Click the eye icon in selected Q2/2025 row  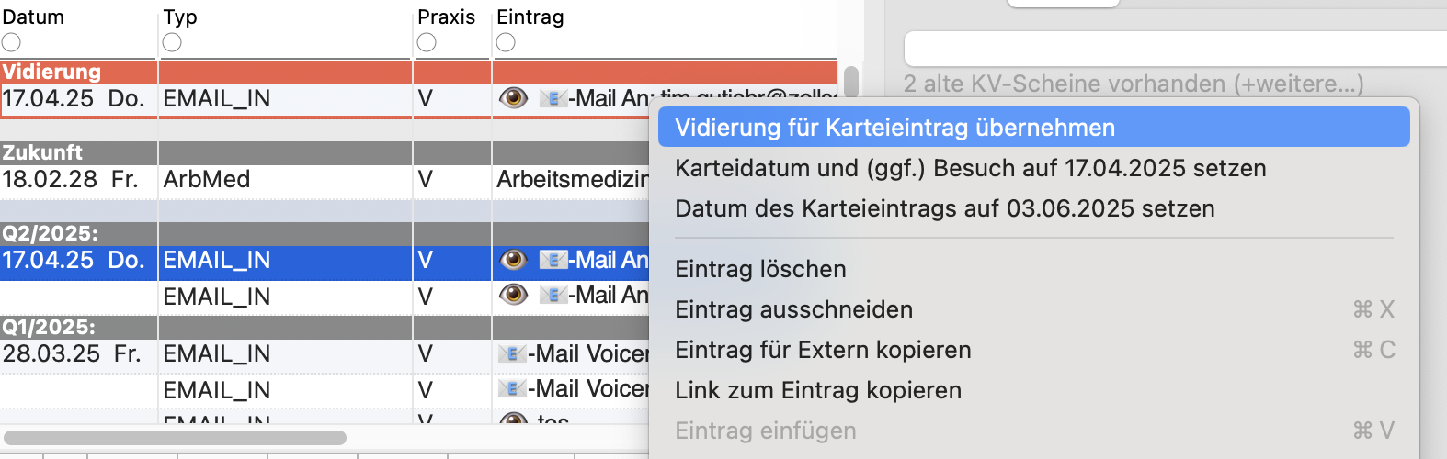pos(513,260)
